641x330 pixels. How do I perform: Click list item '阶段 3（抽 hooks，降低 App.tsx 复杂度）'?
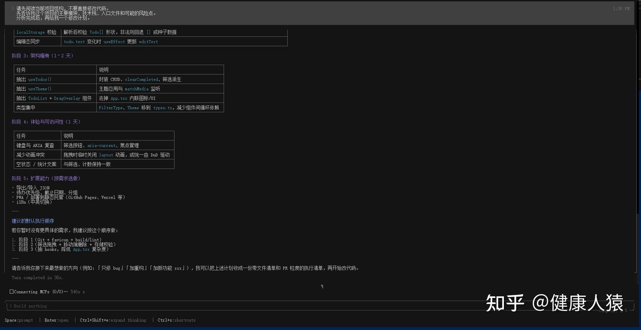[x=64, y=249]
